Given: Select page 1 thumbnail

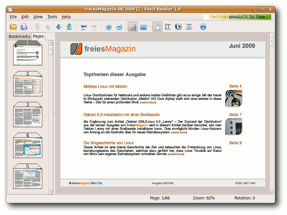Looking at the screenshot, I should pyautogui.click(x=28, y=53).
